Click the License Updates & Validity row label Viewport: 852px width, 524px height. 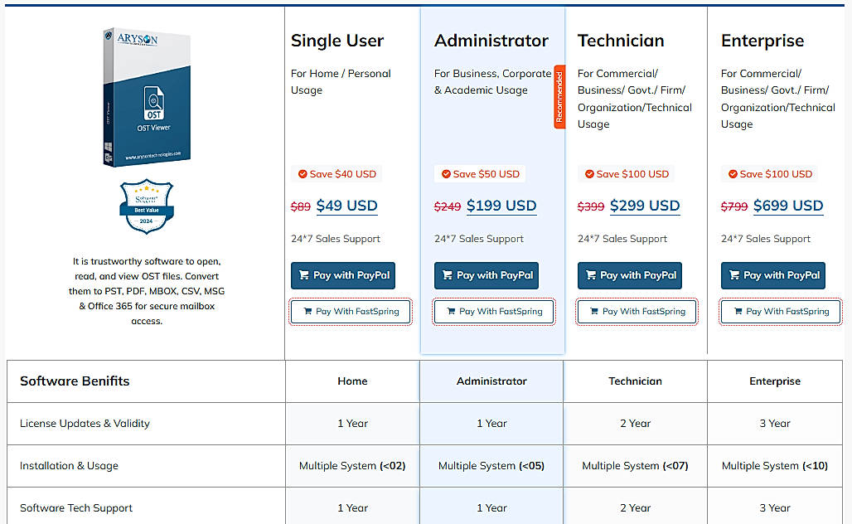(x=85, y=424)
